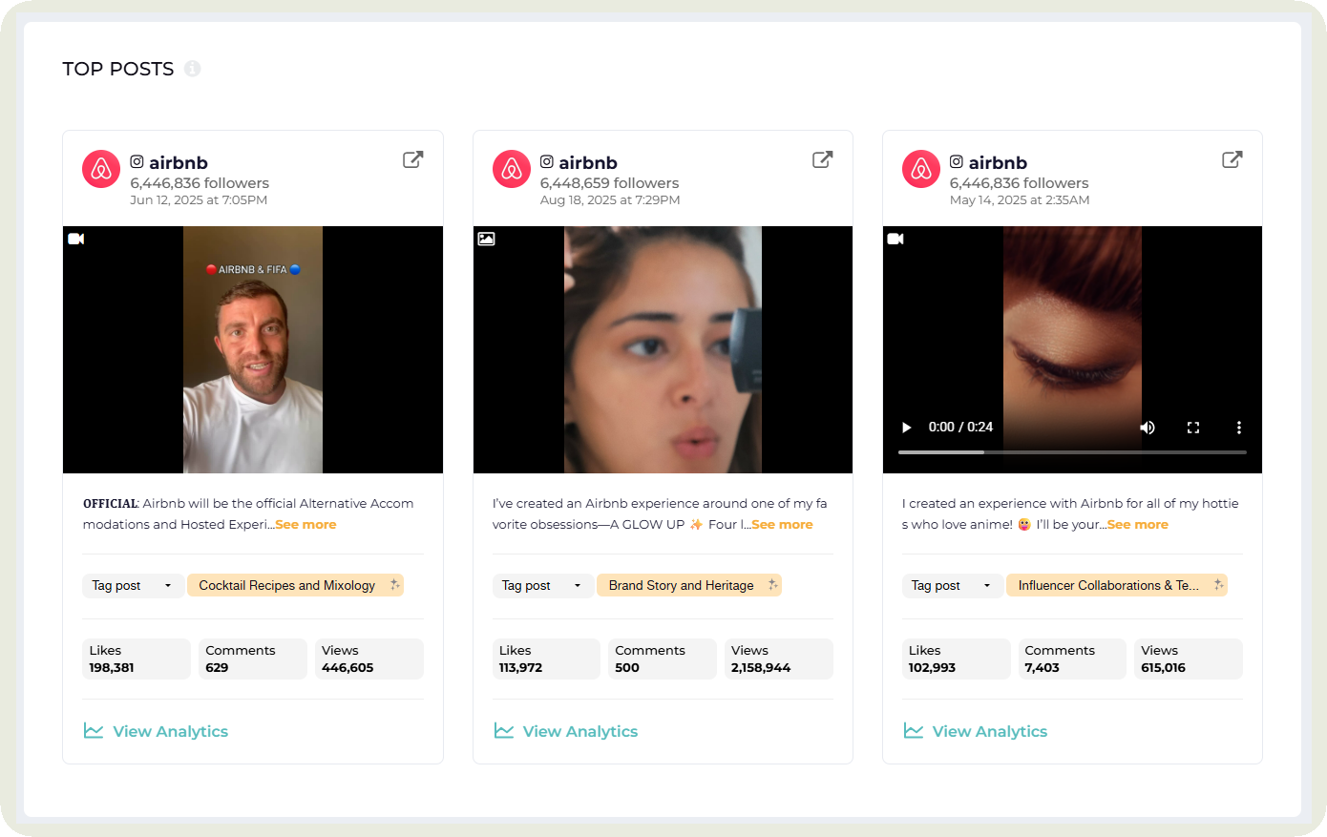Open the external link icon on the Aug 18 post
This screenshot has height=837, width=1327.
coord(822,159)
